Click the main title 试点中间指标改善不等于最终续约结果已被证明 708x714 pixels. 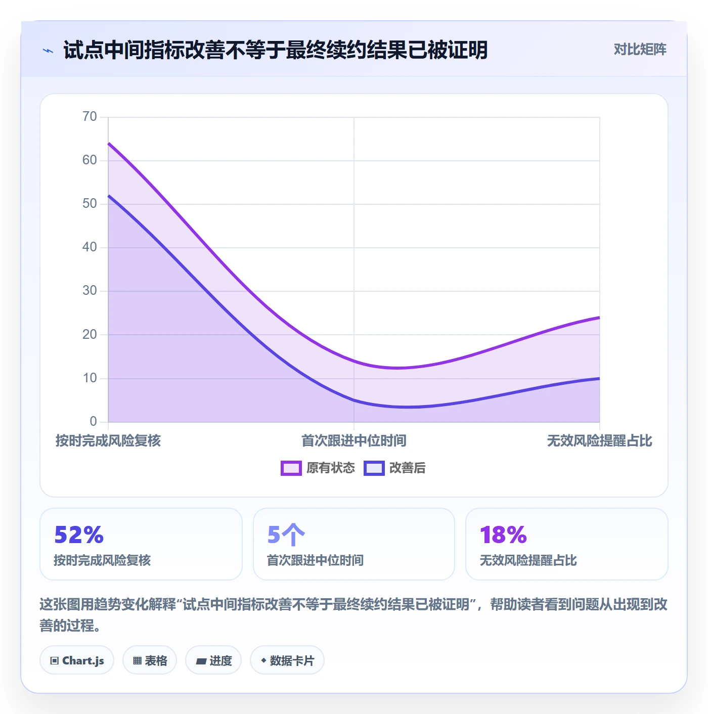tap(276, 50)
